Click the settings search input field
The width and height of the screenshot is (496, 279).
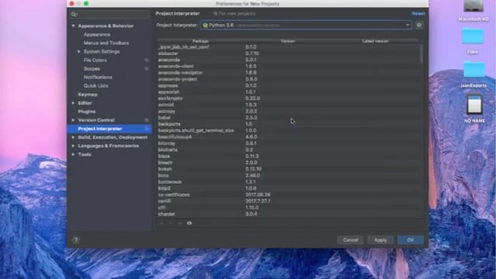coord(109,14)
